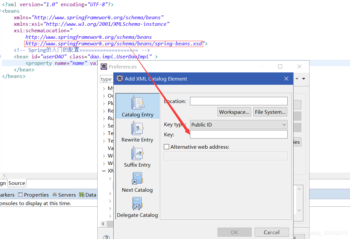Click the editor horizontal scroll left arrow
Screen dimensions: 350x239
tap(4, 175)
